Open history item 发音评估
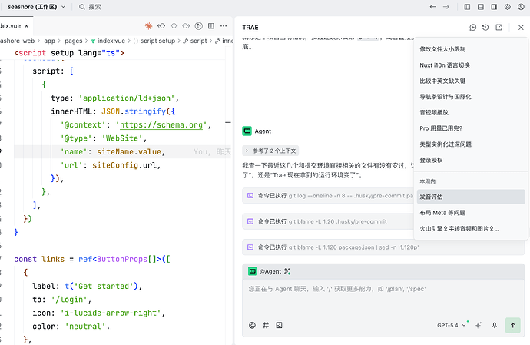 point(471,197)
